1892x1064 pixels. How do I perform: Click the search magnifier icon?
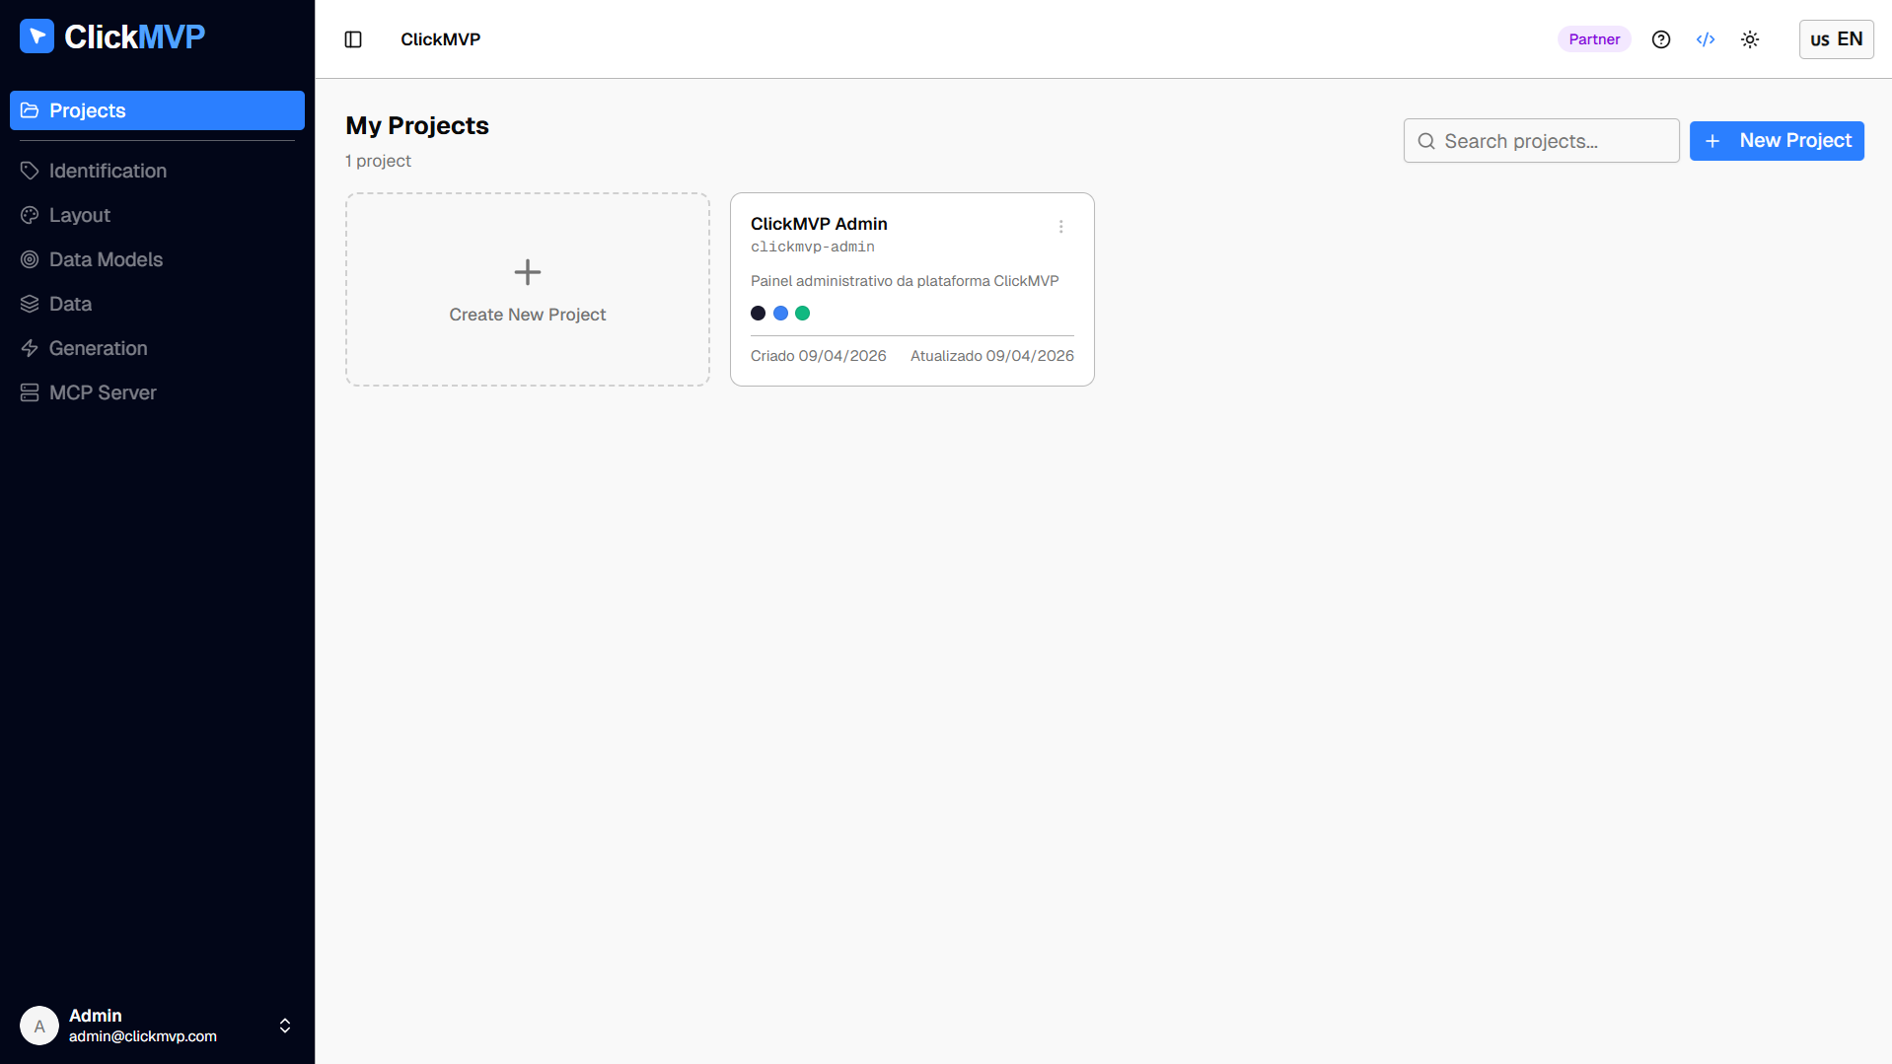1426,141
